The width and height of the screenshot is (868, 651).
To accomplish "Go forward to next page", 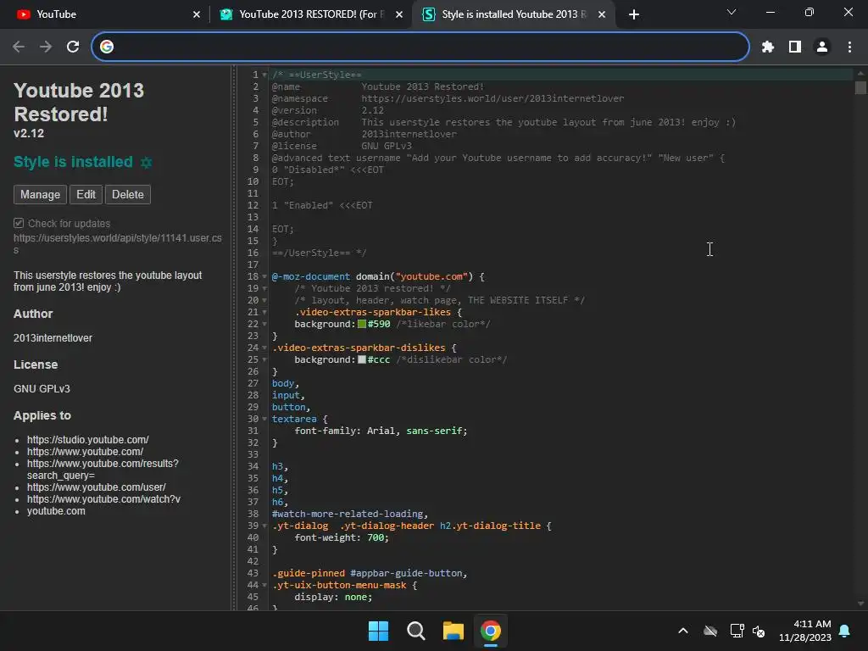I will 46,47.
